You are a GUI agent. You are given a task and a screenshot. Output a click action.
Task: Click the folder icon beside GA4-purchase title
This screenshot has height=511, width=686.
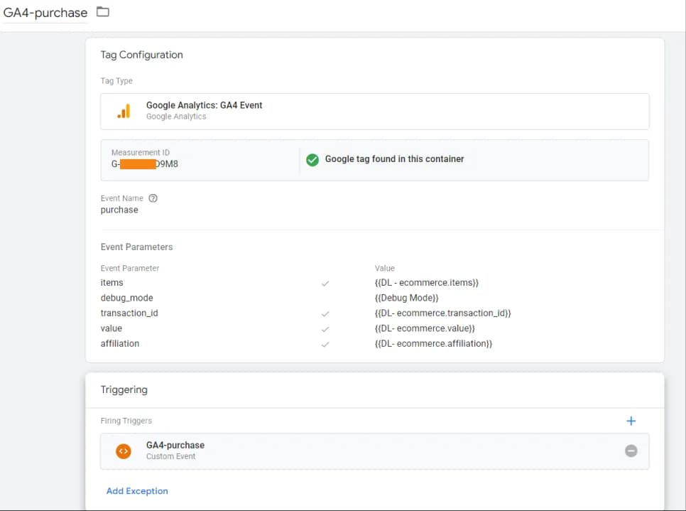[103, 12]
